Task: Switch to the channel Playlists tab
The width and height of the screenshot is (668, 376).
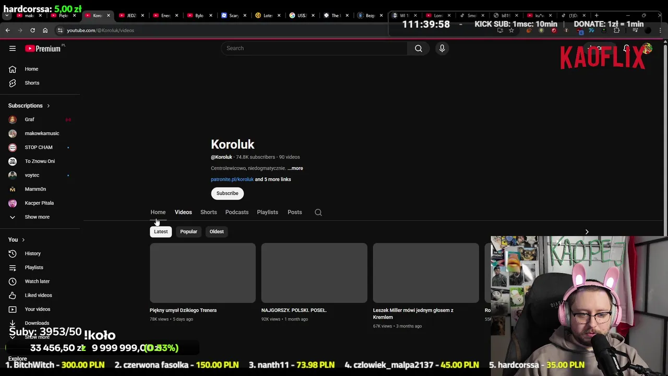Action: (267, 212)
